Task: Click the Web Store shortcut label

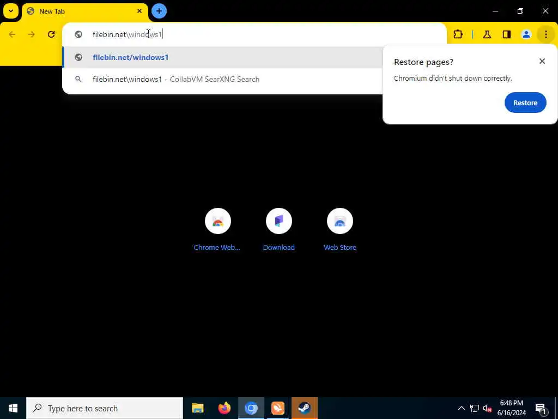Action: 340,247
